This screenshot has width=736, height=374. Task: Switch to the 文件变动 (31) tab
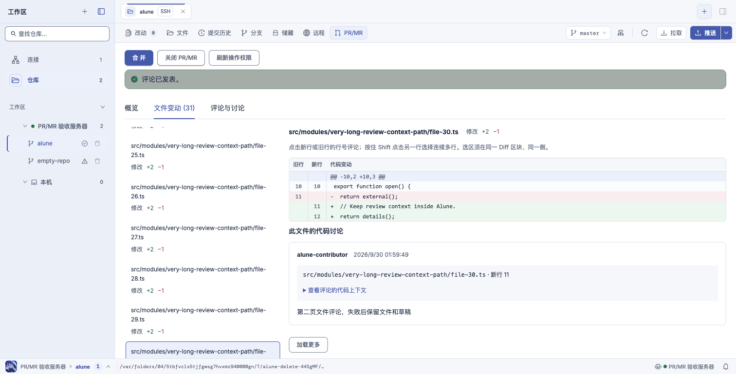(x=174, y=108)
